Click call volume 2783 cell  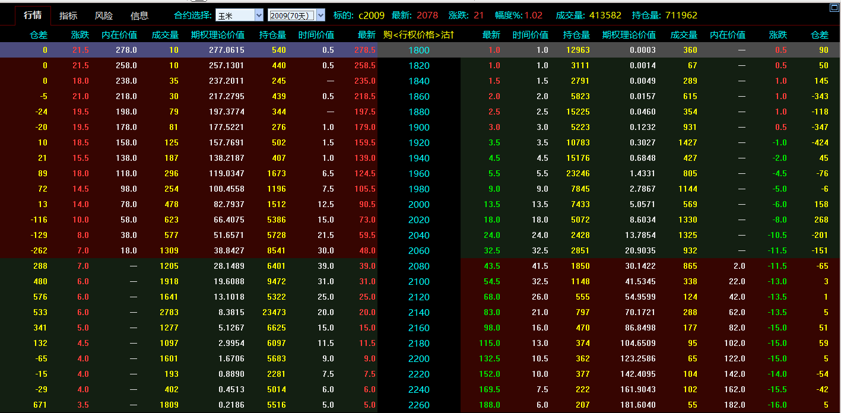pyautogui.click(x=169, y=312)
